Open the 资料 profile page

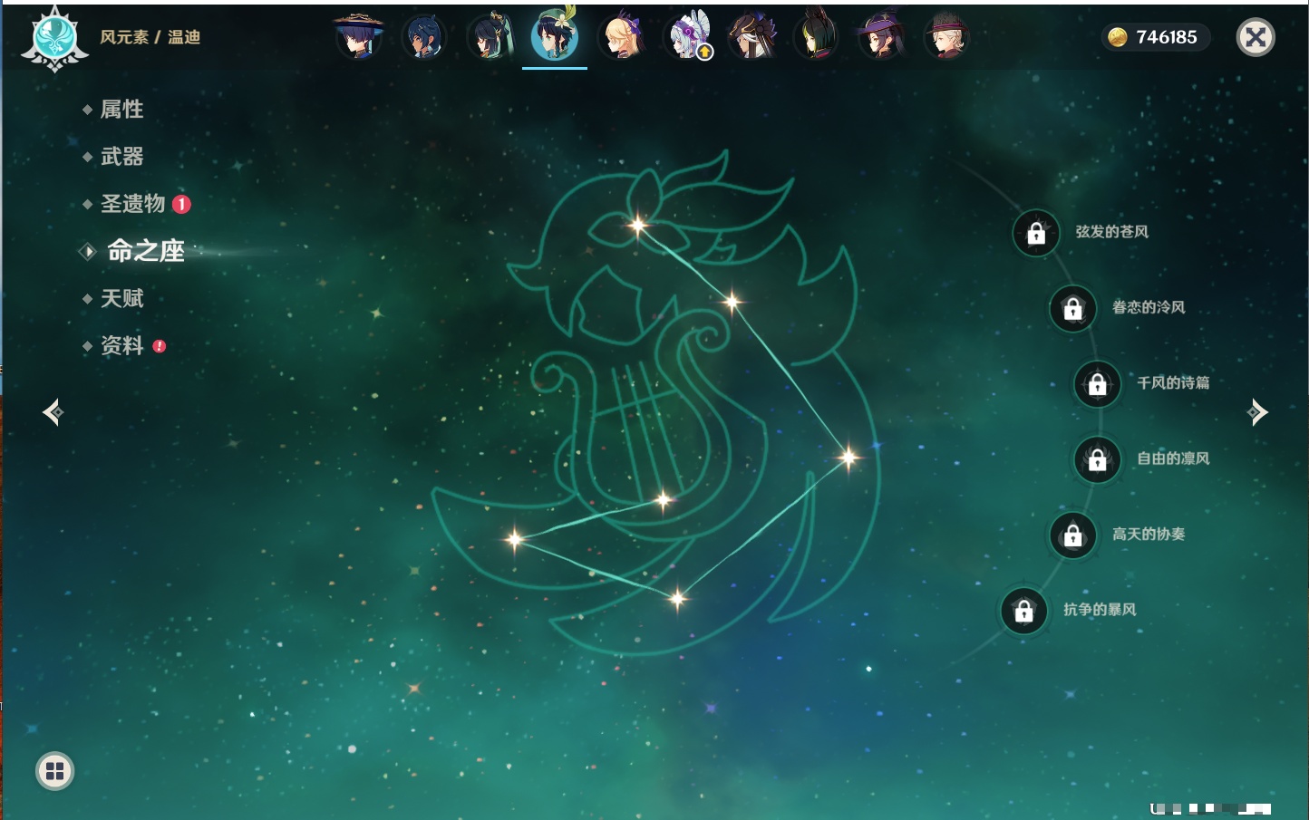pos(121,345)
